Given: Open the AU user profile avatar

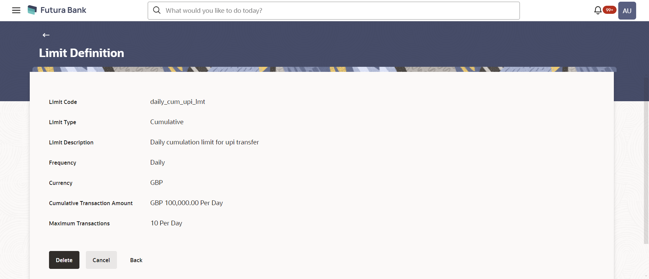Looking at the screenshot, I should click(x=627, y=10).
